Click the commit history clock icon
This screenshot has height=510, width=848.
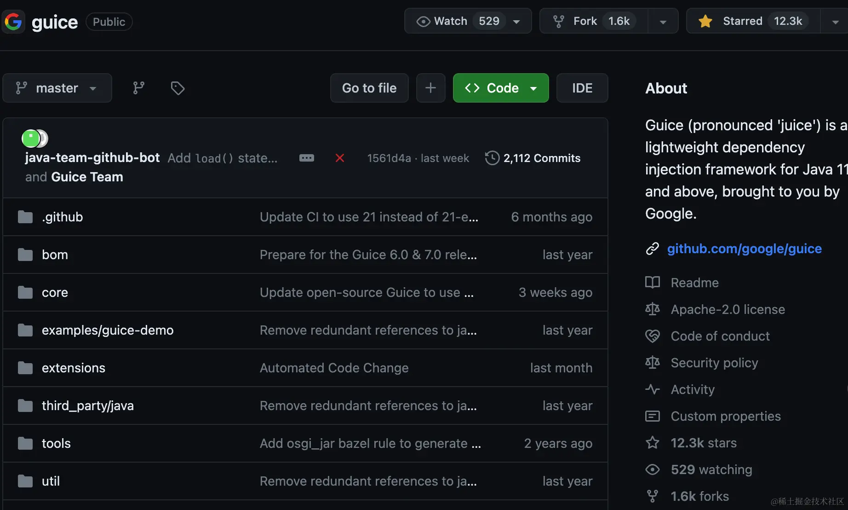pos(492,158)
